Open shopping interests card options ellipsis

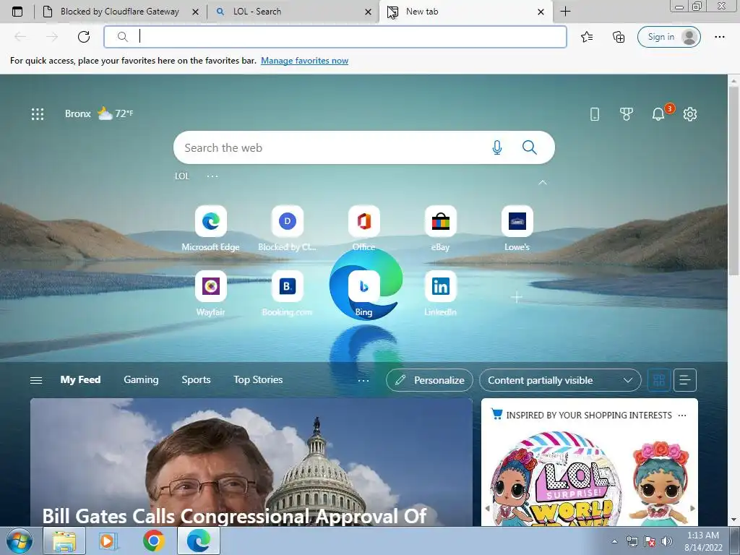point(682,416)
